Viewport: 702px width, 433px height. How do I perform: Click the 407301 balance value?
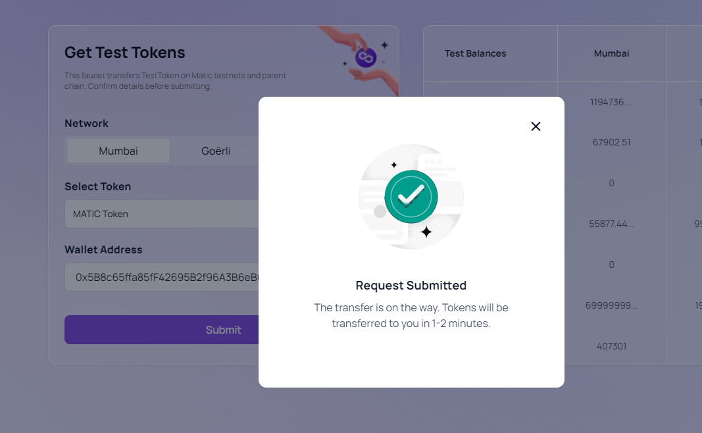[x=611, y=346]
